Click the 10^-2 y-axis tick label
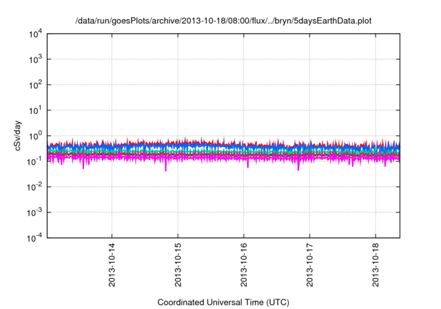The width and height of the screenshot is (441, 309). (x=35, y=187)
